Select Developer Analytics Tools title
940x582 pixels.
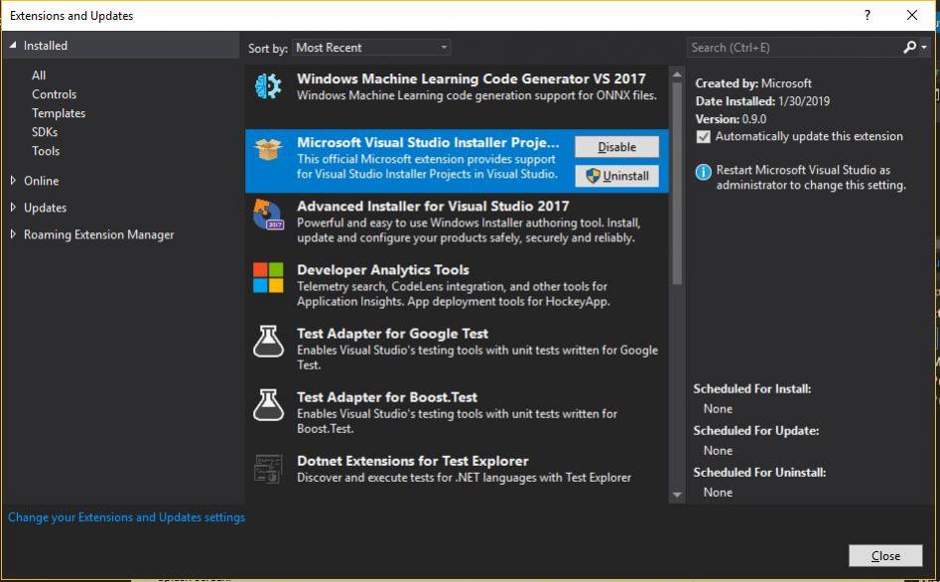(383, 269)
